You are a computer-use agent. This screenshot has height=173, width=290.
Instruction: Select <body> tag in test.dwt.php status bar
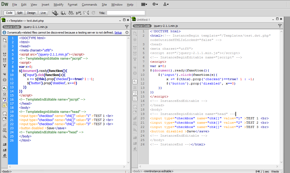[x=7, y=171]
